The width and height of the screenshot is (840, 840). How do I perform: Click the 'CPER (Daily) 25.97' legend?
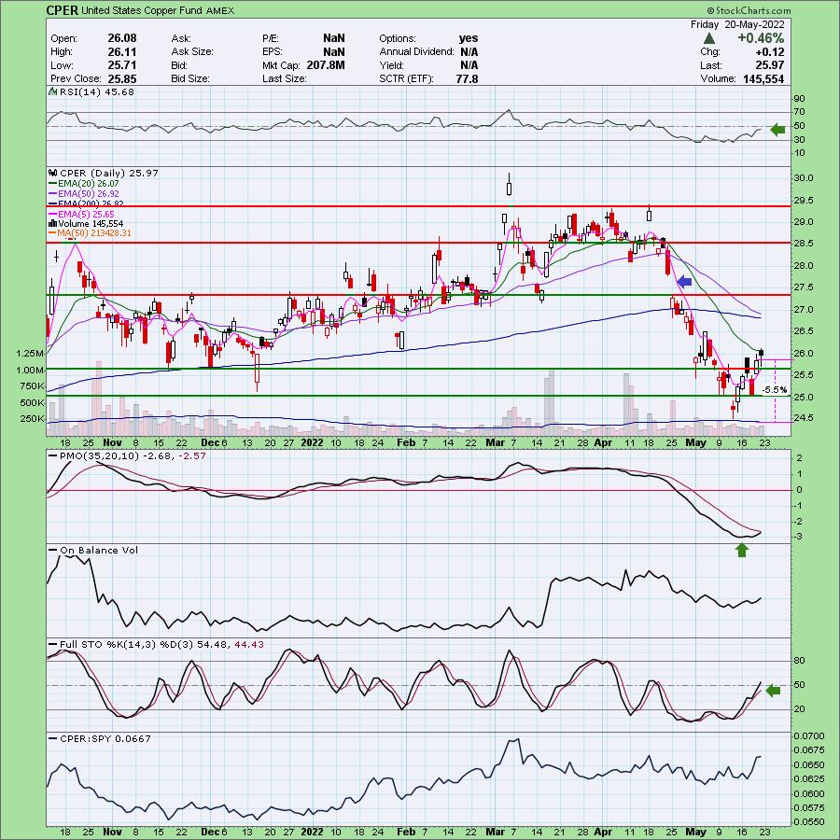109,173
